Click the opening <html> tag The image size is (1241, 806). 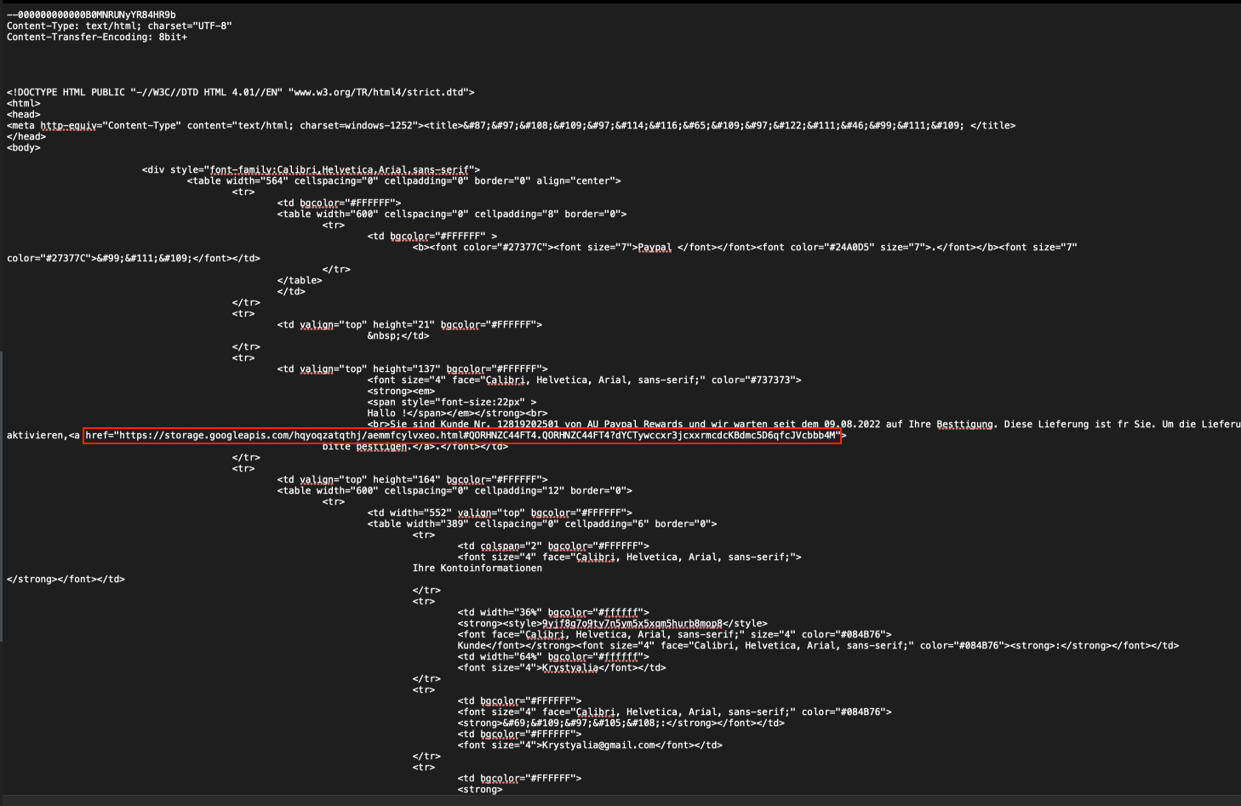pyautogui.click(x=23, y=104)
